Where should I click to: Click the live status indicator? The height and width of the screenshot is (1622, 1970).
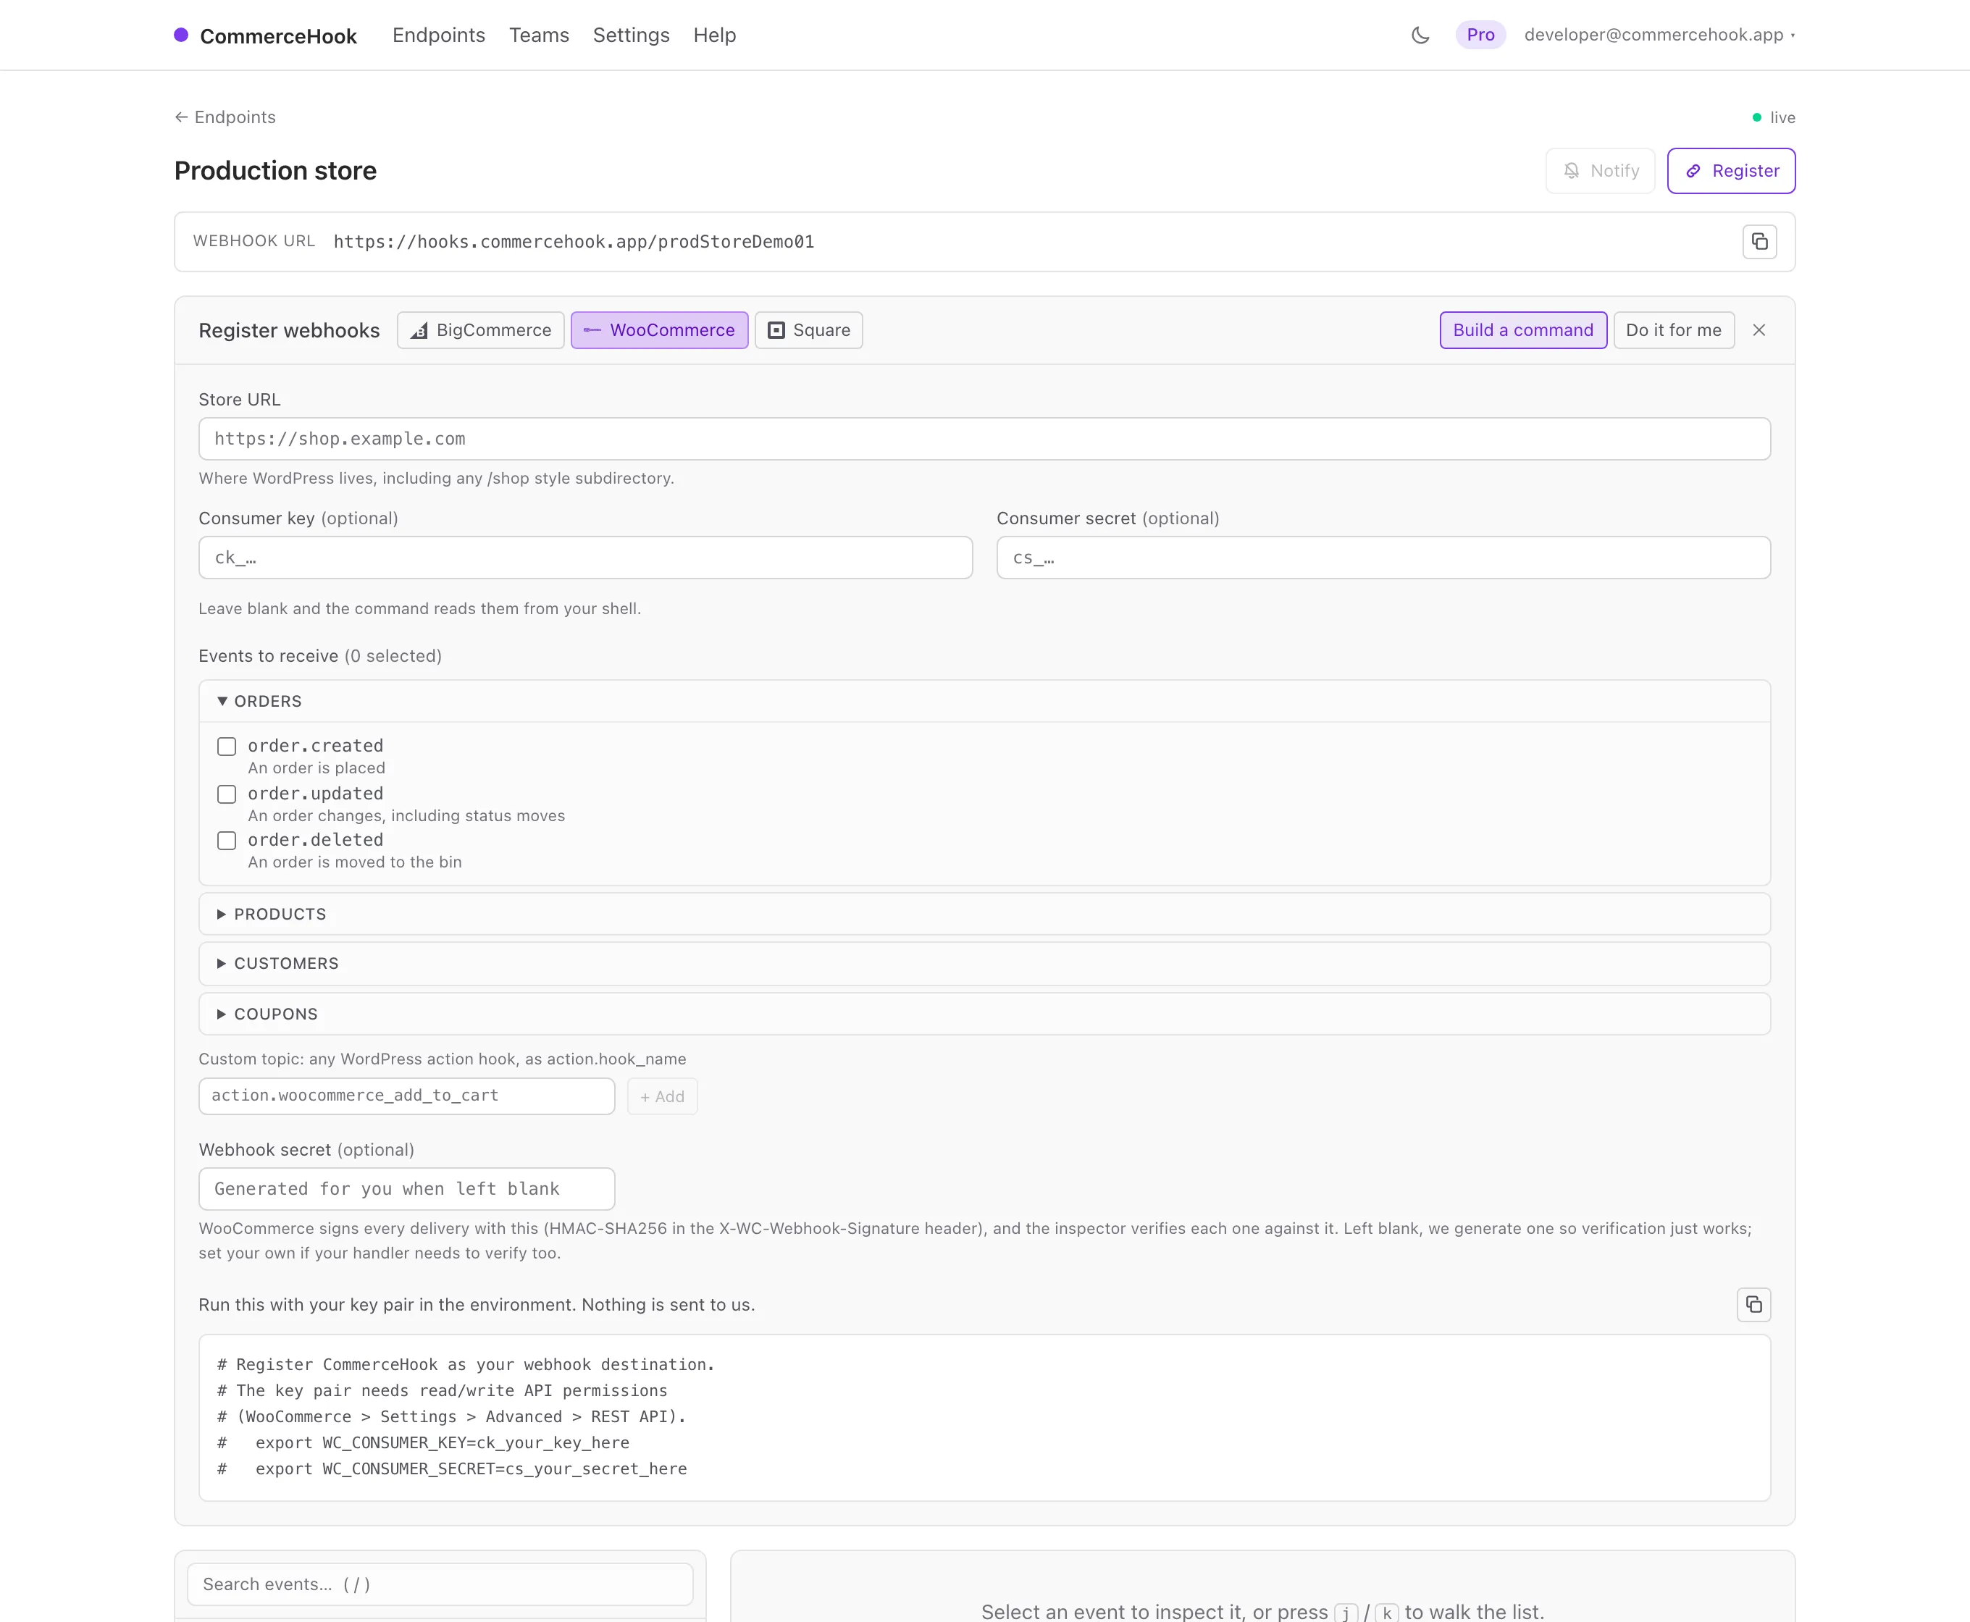[x=1774, y=118]
